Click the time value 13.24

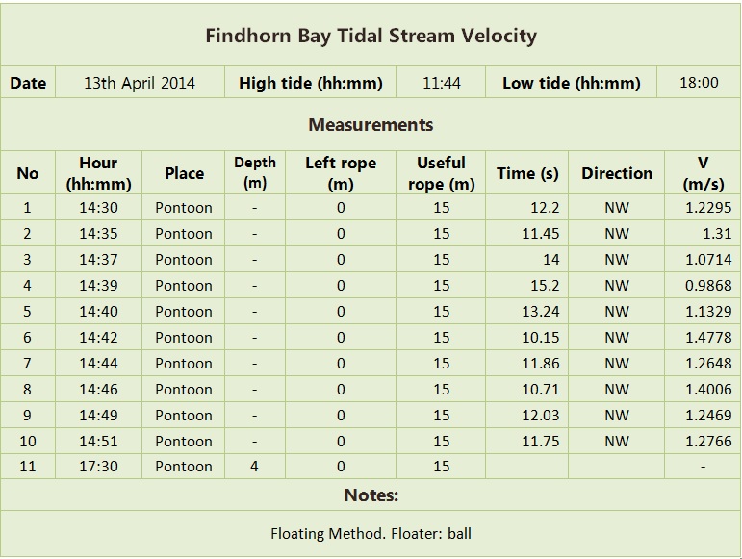[541, 312]
